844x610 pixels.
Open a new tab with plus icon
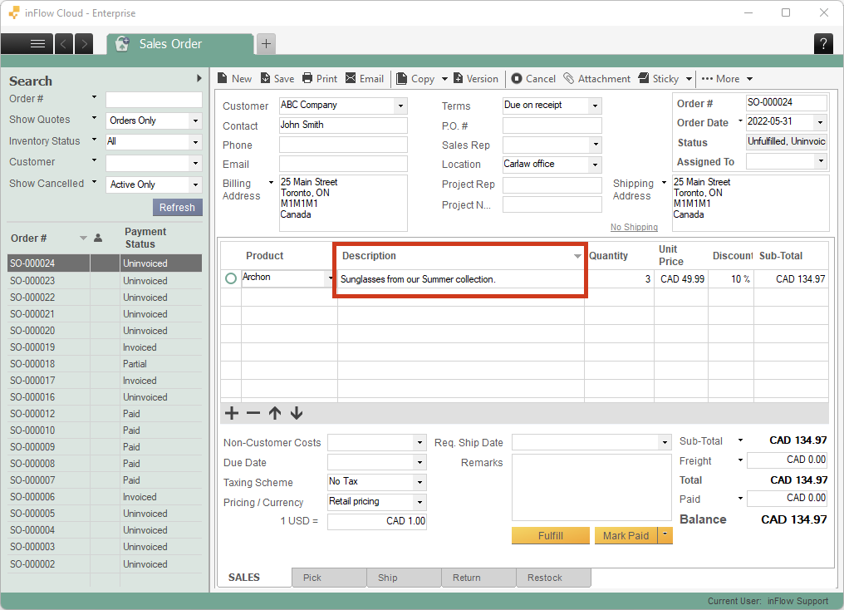click(266, 44)
